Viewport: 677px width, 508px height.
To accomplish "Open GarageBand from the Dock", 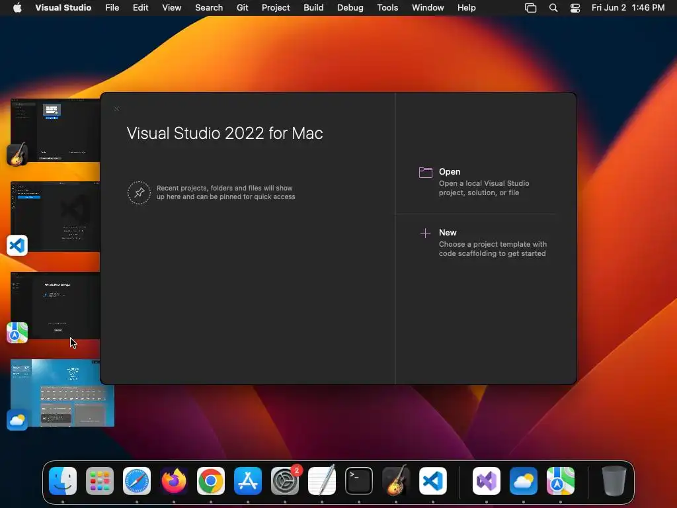I will tap(396, 480).
